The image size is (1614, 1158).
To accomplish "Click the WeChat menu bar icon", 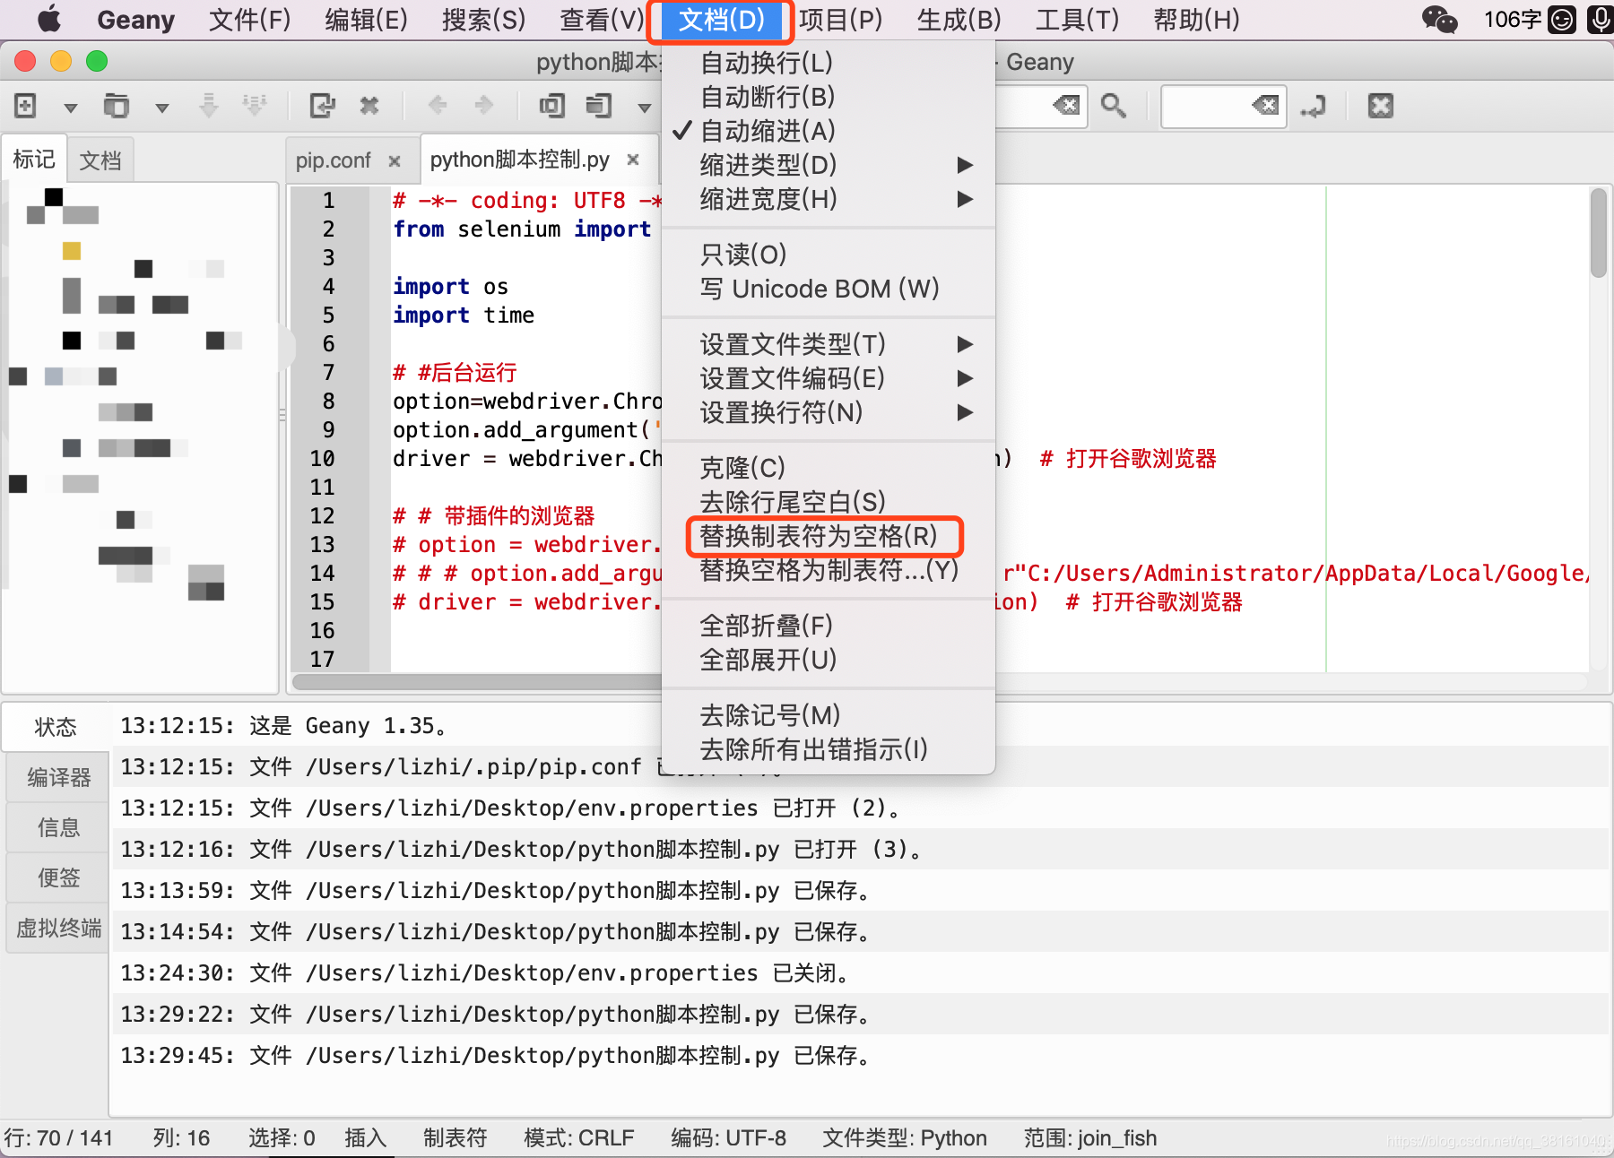I will 1439,19.
